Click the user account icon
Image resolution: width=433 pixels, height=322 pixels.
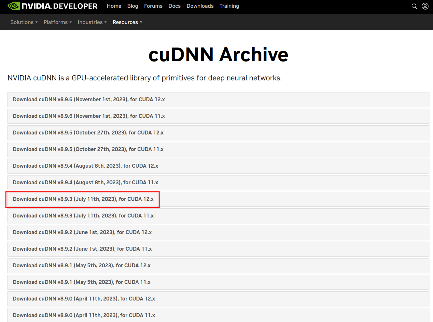click(x=425, y=6)
